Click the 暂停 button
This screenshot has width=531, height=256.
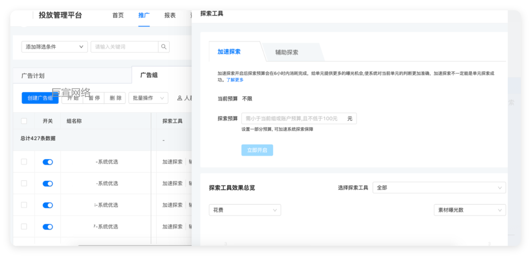(94, 98)
